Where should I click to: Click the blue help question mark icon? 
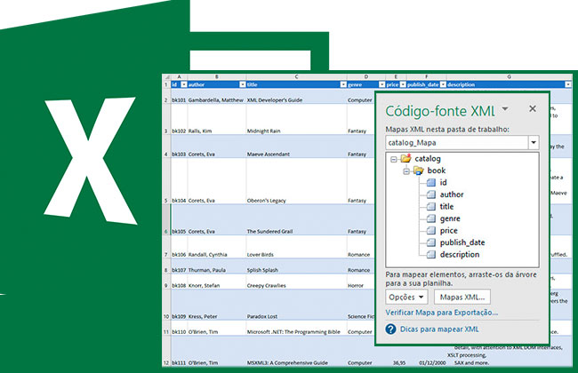[390, 329]
